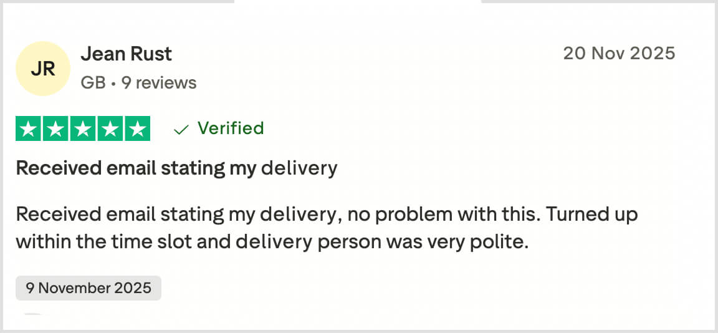Click the JR profile avatar
Screen dimensions: 718x333
[43, 69]
